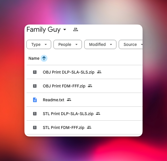Click the zip icon for STL Print DLP-SLA-SLS.zip

[35, 114]
